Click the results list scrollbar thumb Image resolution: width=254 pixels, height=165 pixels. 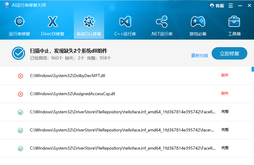[x=253, y=69]
